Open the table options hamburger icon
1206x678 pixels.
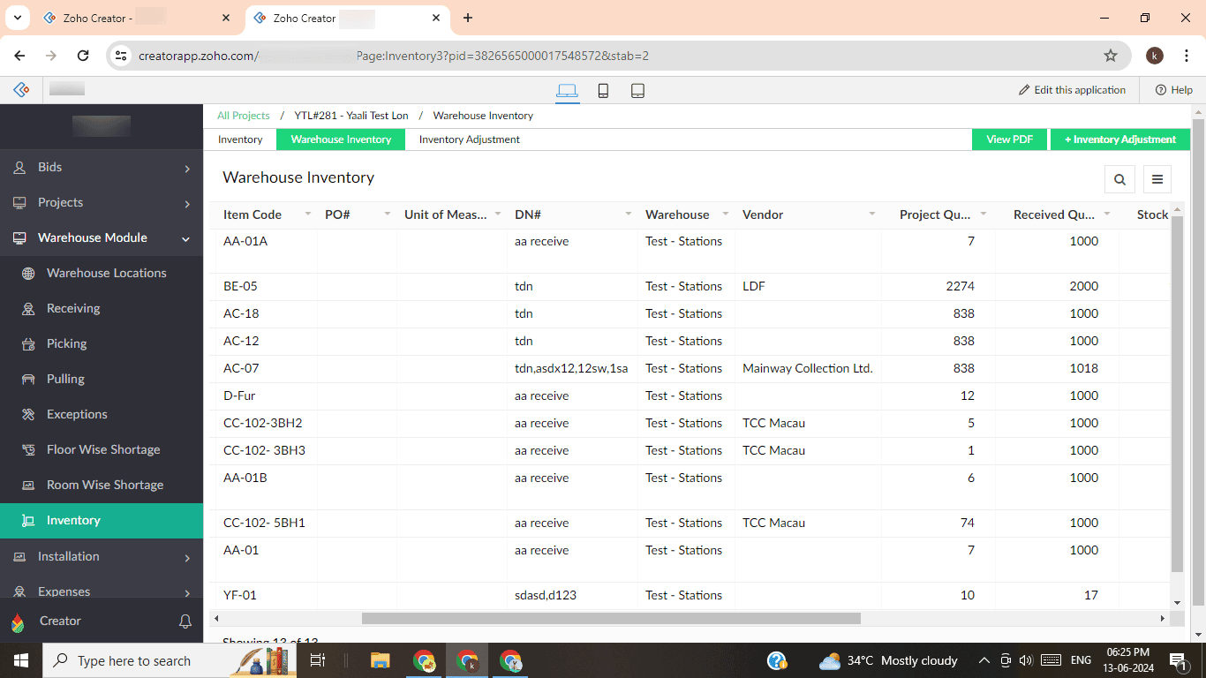tap(1157, 178)
